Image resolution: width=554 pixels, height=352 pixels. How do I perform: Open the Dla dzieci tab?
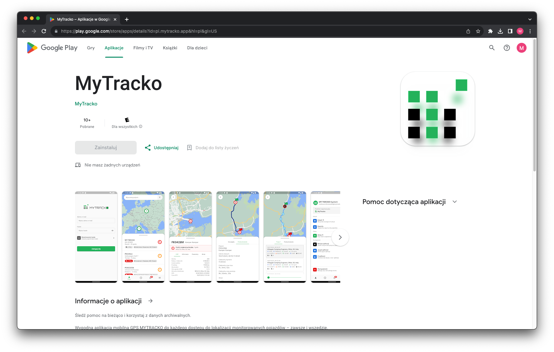click(197, 48)
